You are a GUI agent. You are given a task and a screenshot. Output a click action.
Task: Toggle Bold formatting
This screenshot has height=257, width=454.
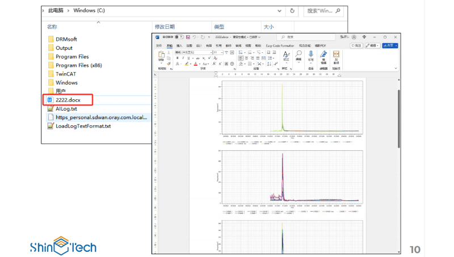coord(177,58)
